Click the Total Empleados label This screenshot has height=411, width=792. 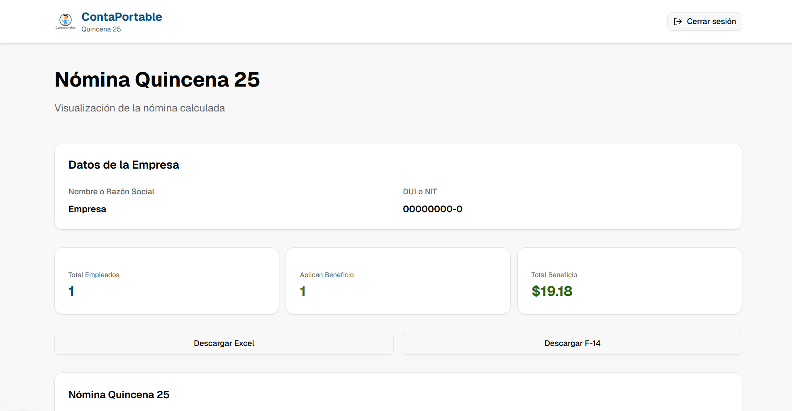94,275
